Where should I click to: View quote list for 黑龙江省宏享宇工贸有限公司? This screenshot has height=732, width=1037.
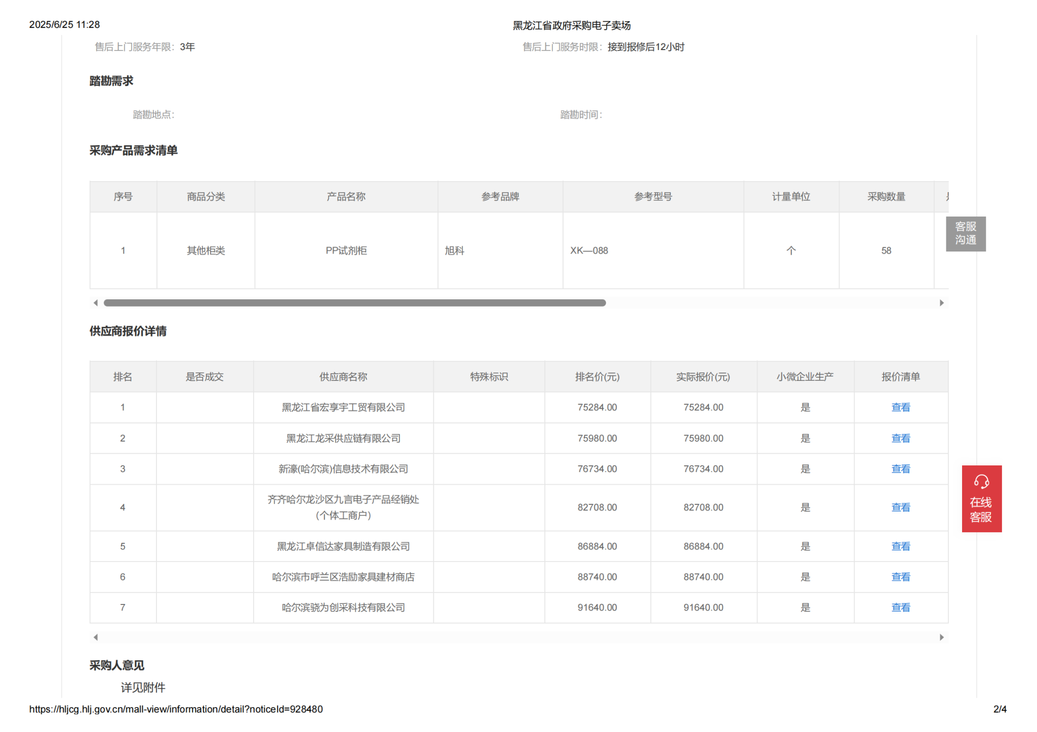click(900, 407)
